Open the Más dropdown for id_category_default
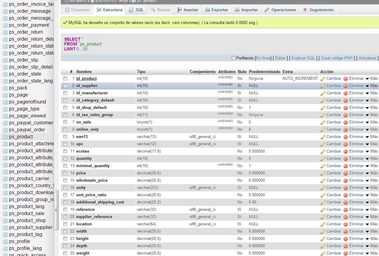This screenshot has height=256, width=379. tap(372, 100)
